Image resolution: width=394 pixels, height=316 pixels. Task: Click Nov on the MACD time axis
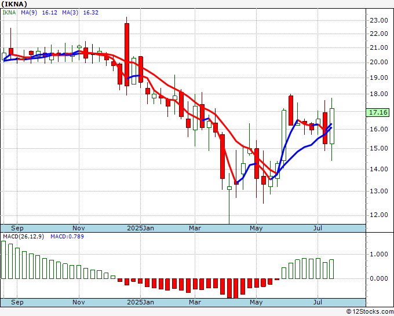79,302
